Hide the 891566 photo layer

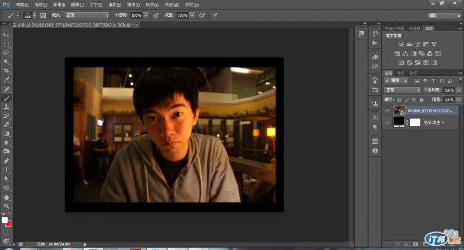[387, 110]
